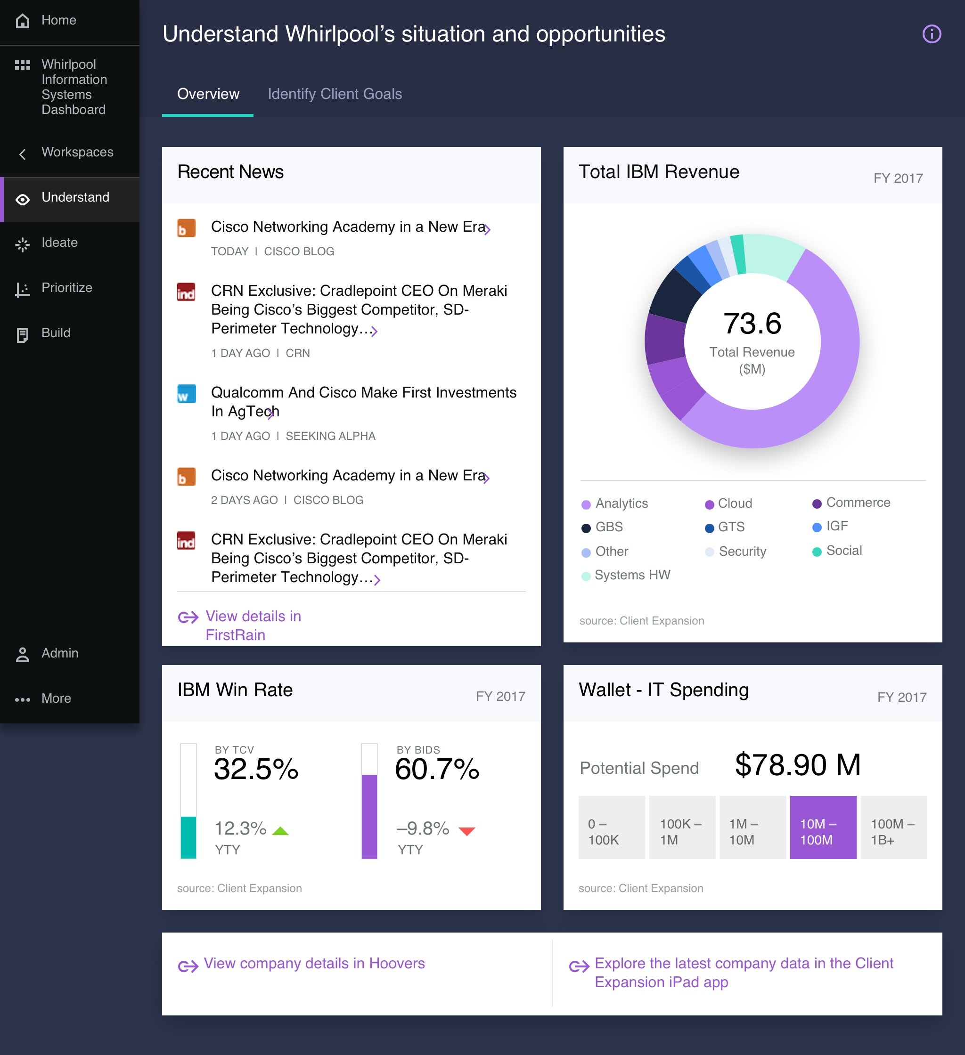Click the Cisco Blog icon on TODAY news
Viewport: 965px width, 1055px height.
coord(187,228)
